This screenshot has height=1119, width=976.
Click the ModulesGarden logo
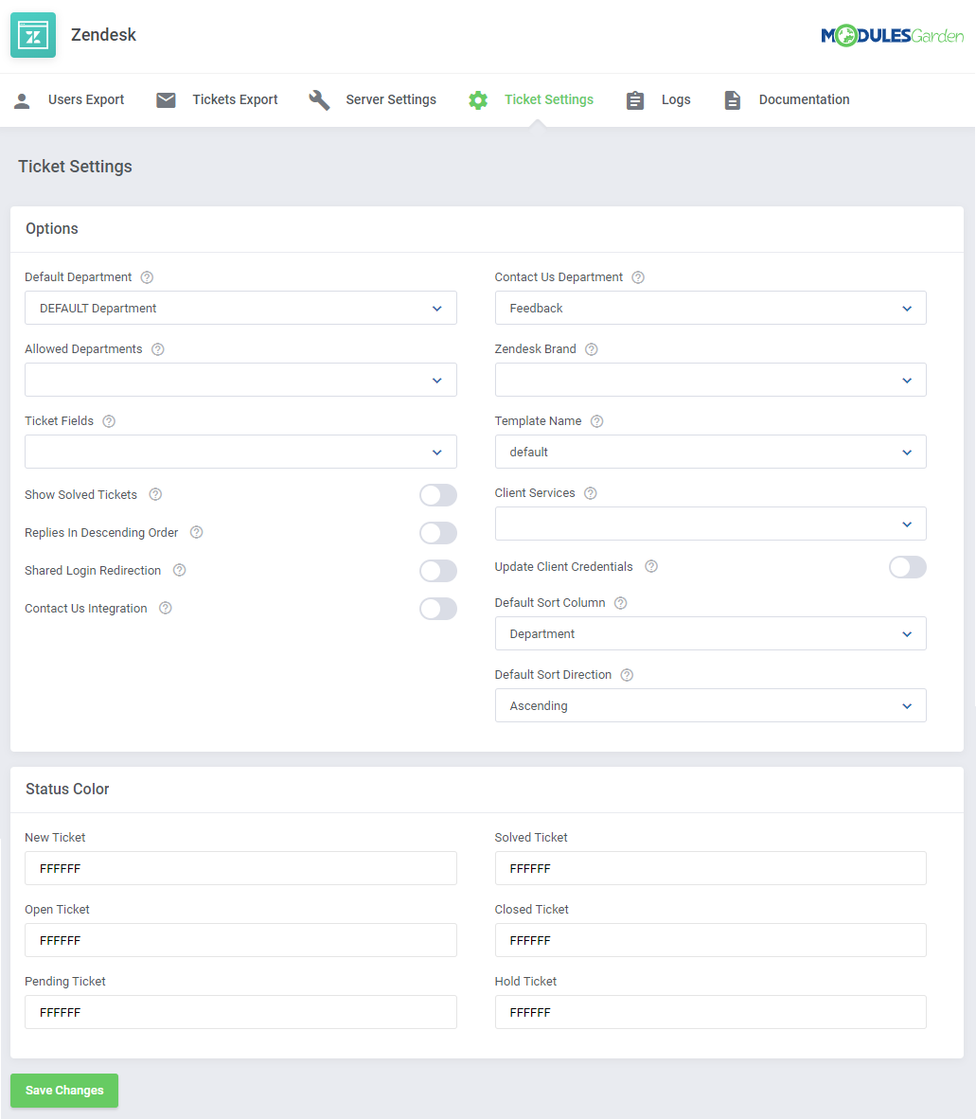click(x=892, y=35)
